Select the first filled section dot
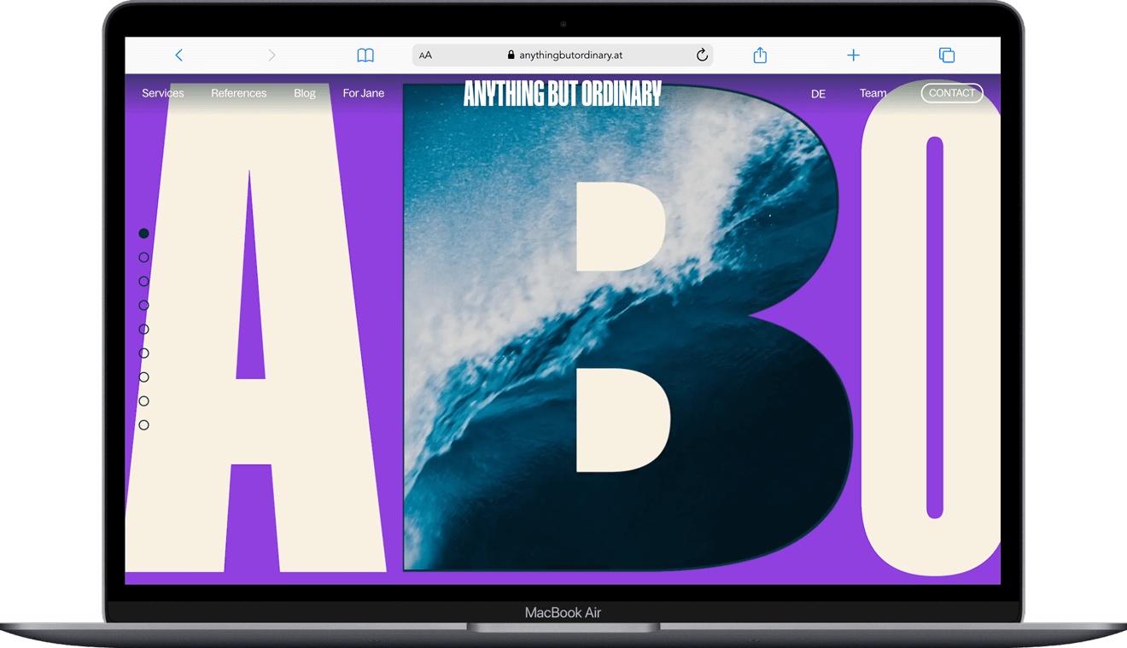This screenshot has height=648, width=1127. point(143,233)
